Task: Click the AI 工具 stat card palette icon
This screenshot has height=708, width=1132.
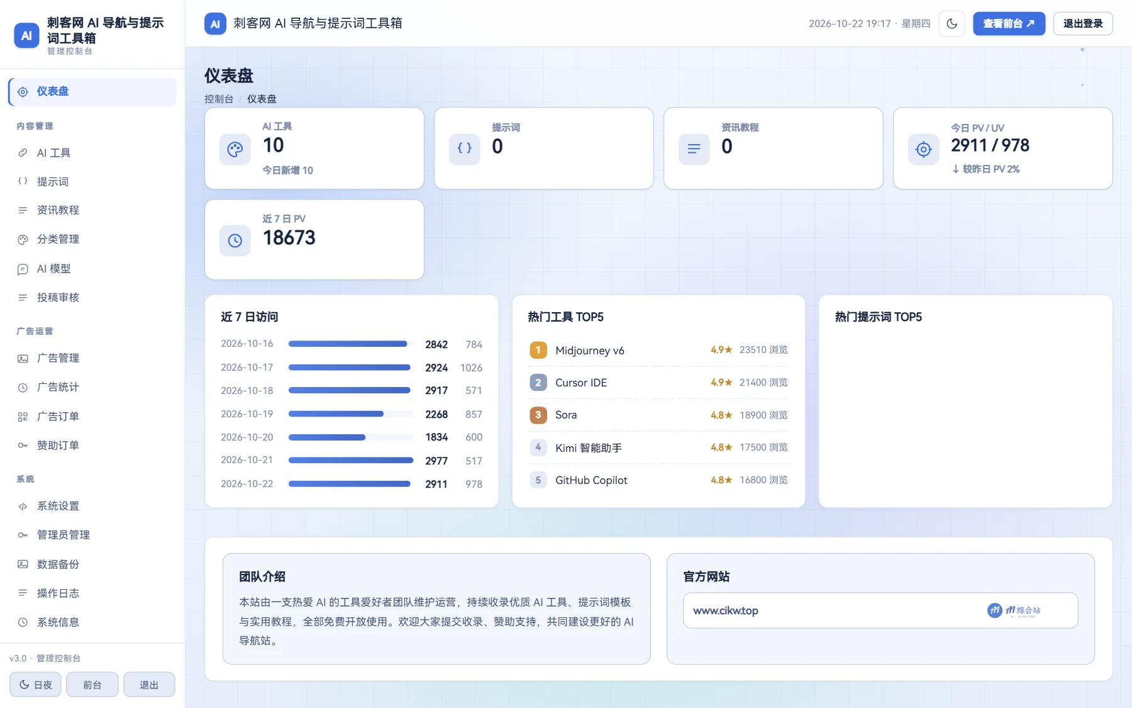Action: click(x=235, y=149)
